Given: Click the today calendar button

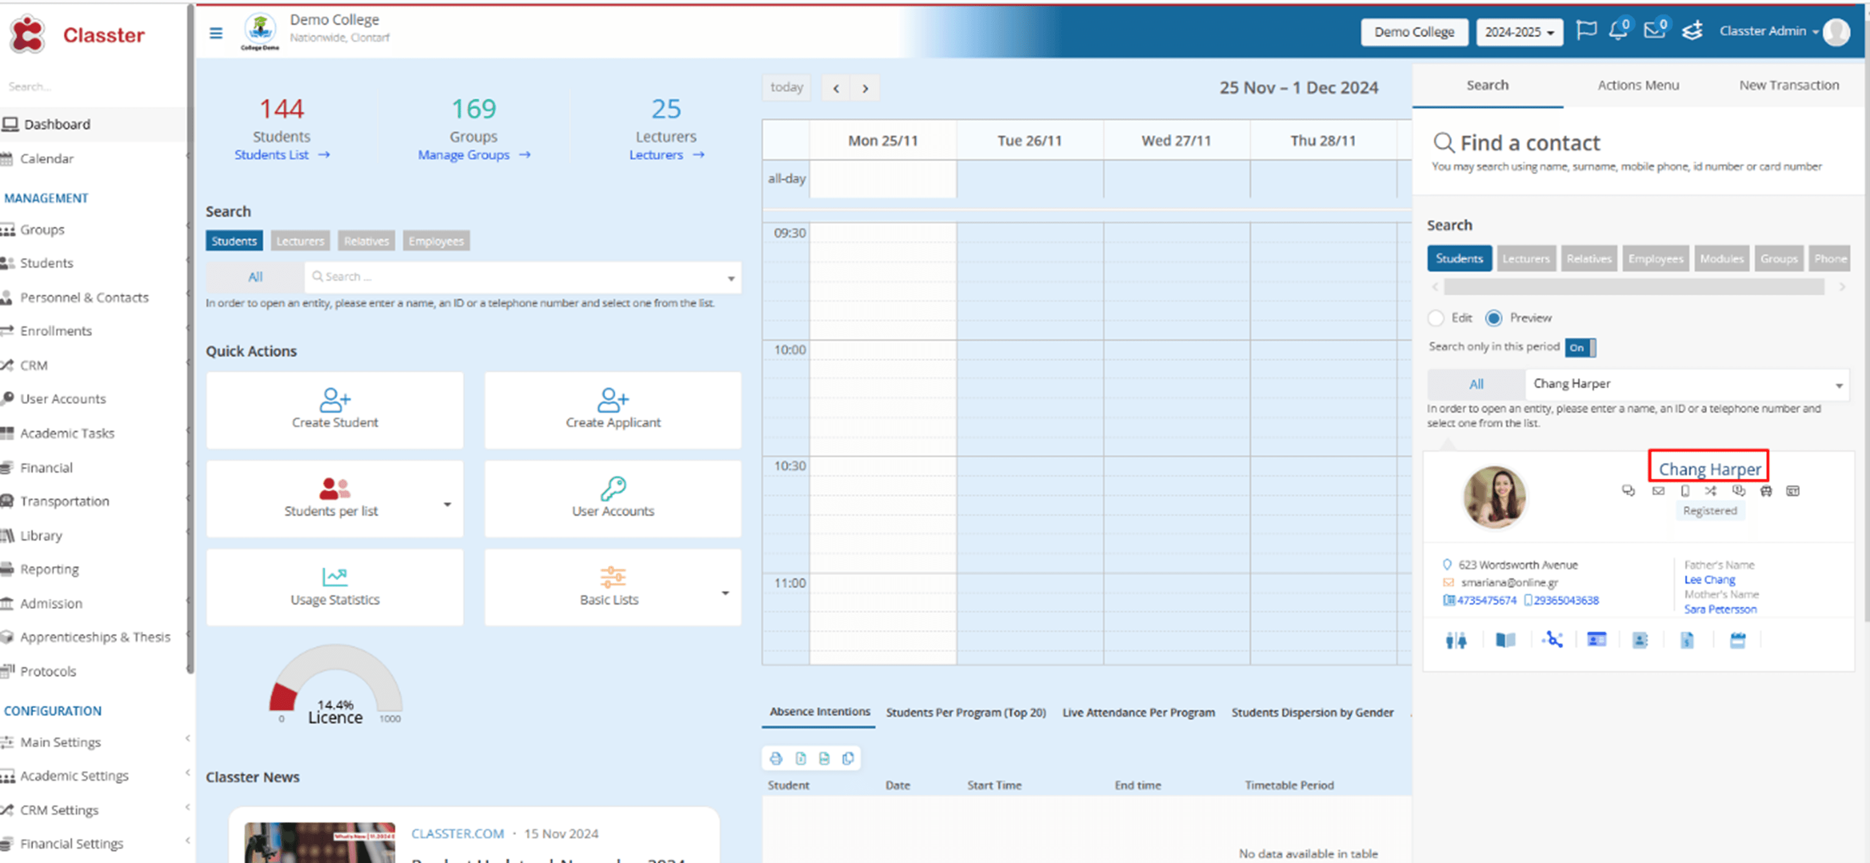Looking at the screenshot, I should pos(786,87).
